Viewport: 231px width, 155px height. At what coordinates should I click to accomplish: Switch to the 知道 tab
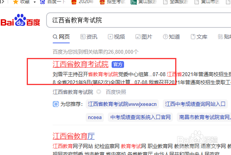(x=171, y=37)
